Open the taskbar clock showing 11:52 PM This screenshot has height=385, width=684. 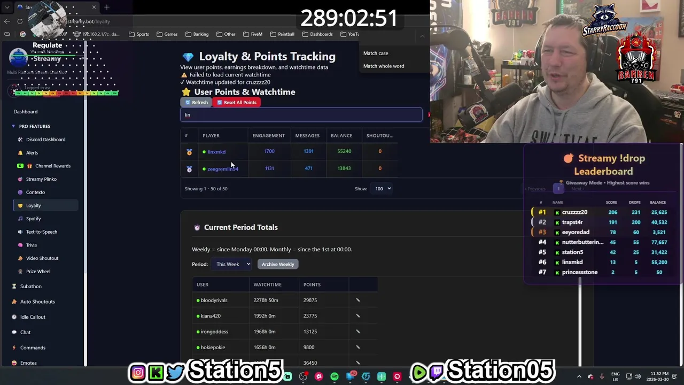point(657,376)
